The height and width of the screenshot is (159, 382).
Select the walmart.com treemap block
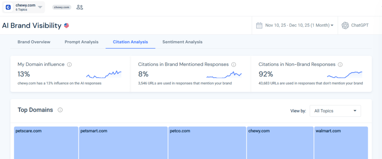pyautogui.click(x=341, y=143)
